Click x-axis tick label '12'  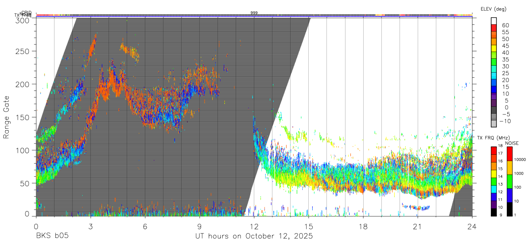[x=254, y=226]
